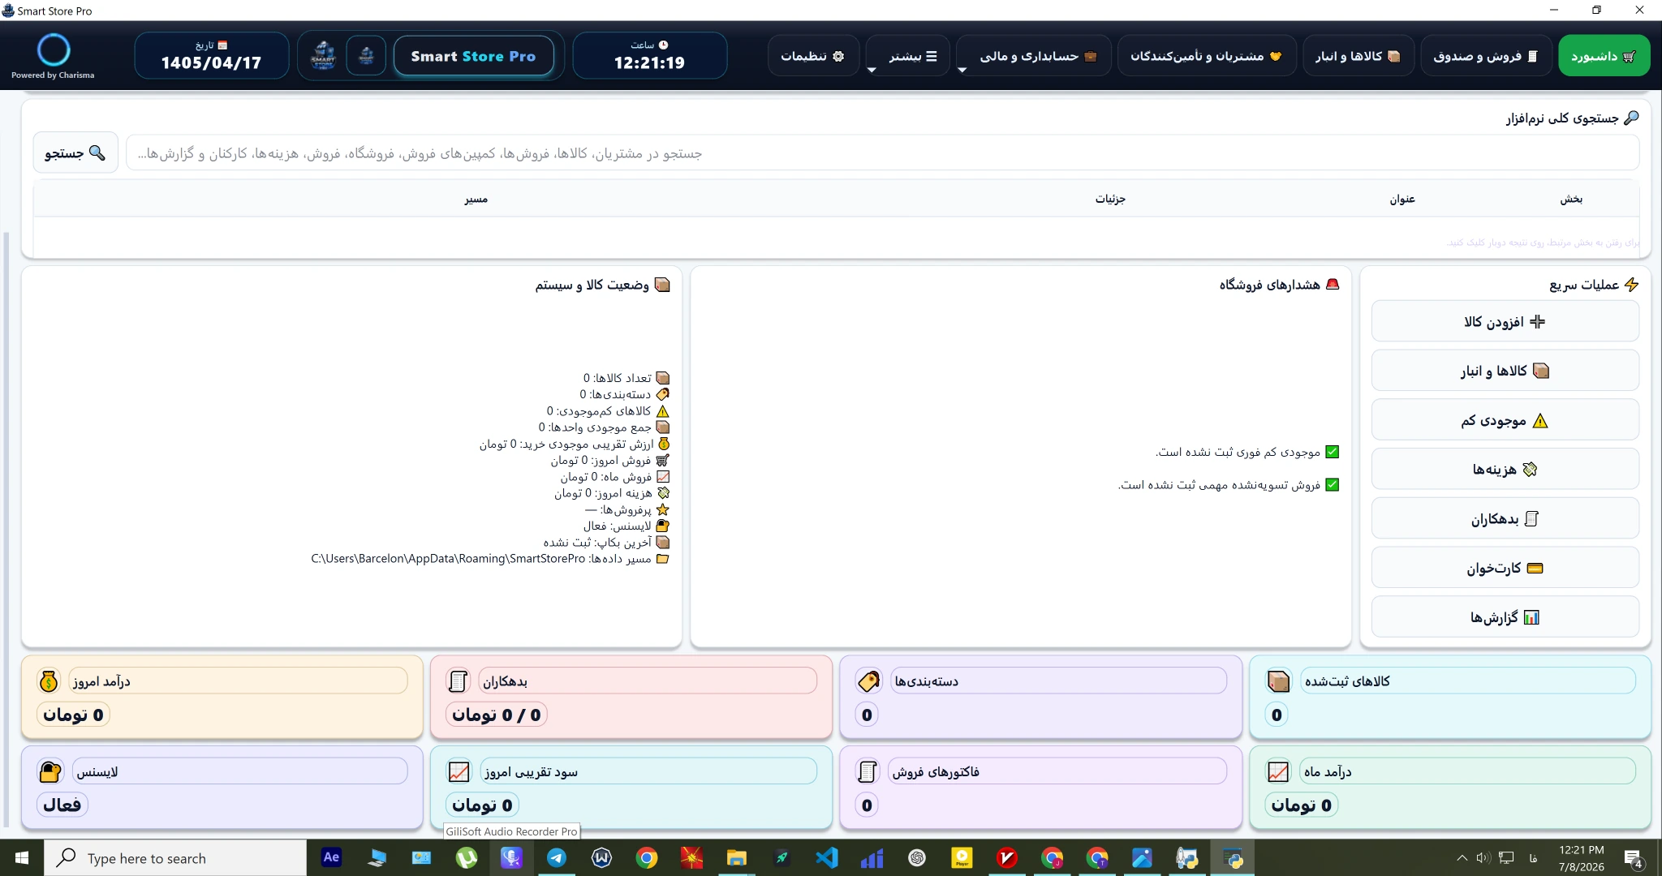
Task: Click the جستجو search button
Action: [x=75, y=152]
